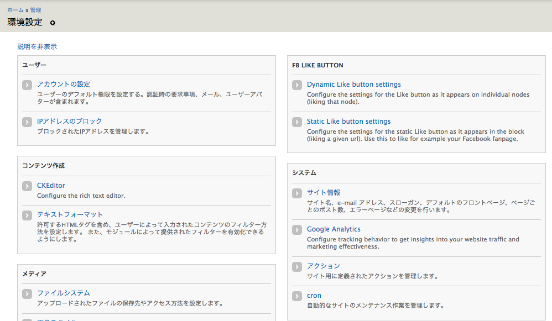Click arrow icon beside Static Like button settings
The height and width of the screenshot is (321, 552).
coord(297,122)
